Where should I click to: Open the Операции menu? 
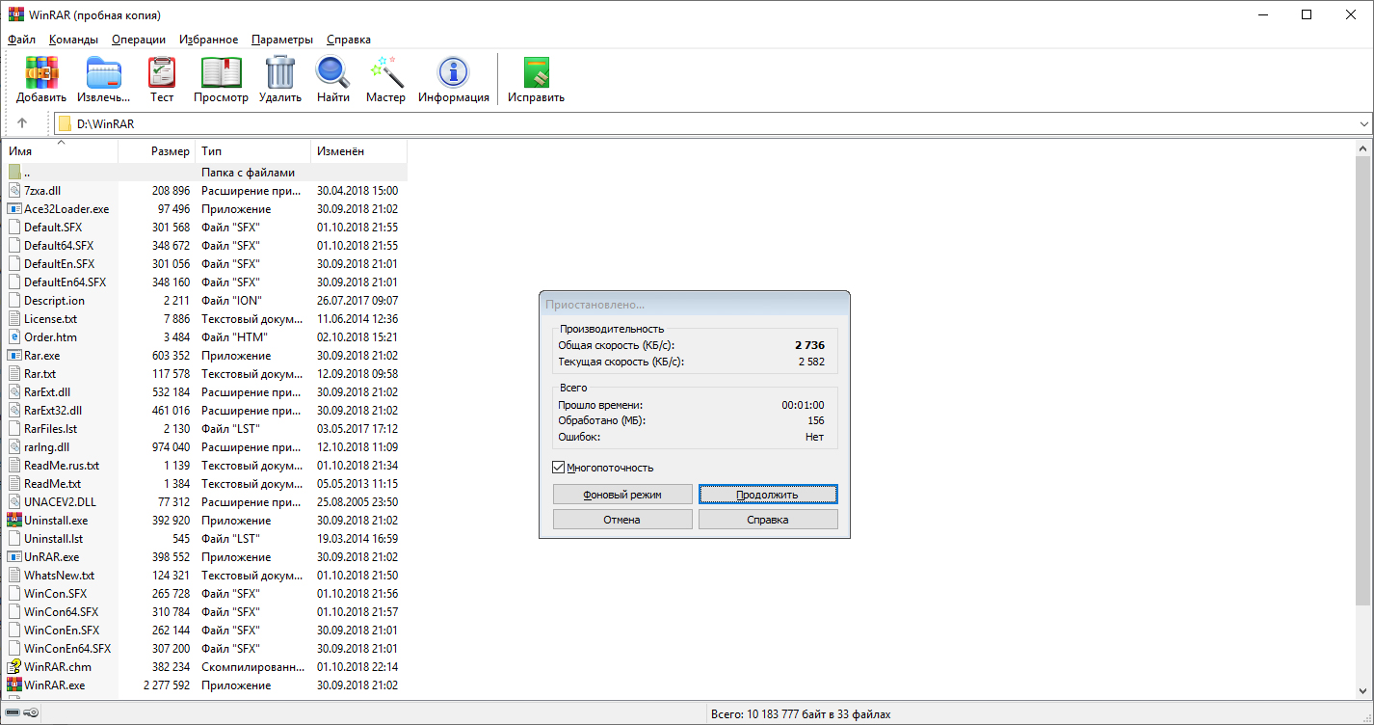pyautogui.click(x=139, y=40)
